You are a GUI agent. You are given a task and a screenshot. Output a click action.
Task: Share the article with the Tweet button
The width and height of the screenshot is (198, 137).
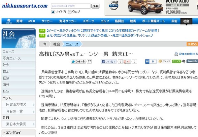point(78,61)
